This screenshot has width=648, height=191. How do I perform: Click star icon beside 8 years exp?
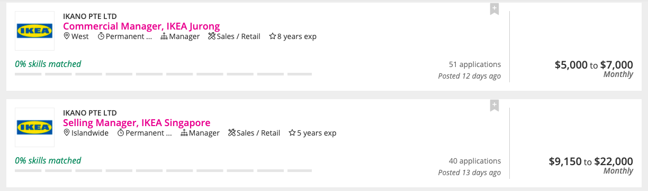point(273,36)
